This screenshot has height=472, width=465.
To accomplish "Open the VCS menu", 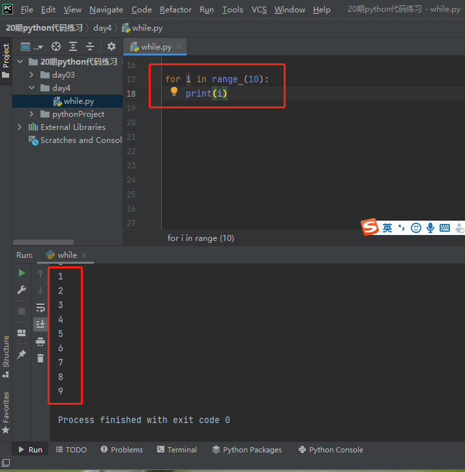I will point(259,10).
